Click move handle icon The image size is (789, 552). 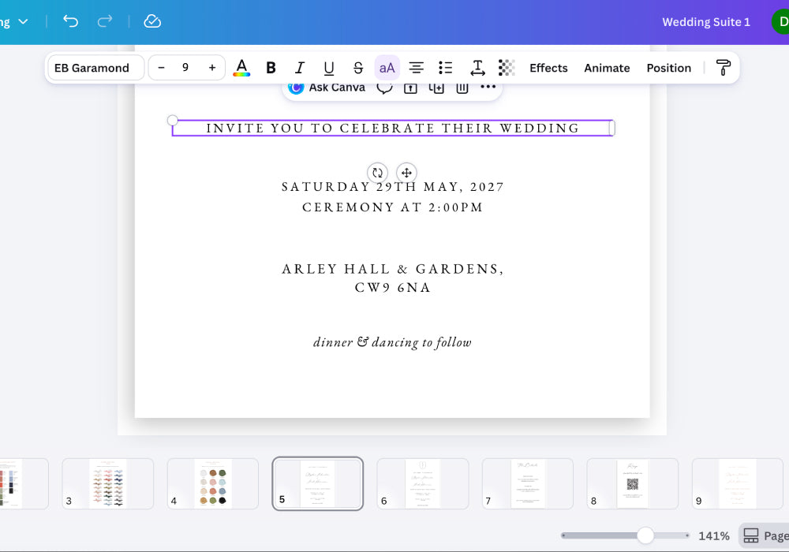tap(406, 173)
